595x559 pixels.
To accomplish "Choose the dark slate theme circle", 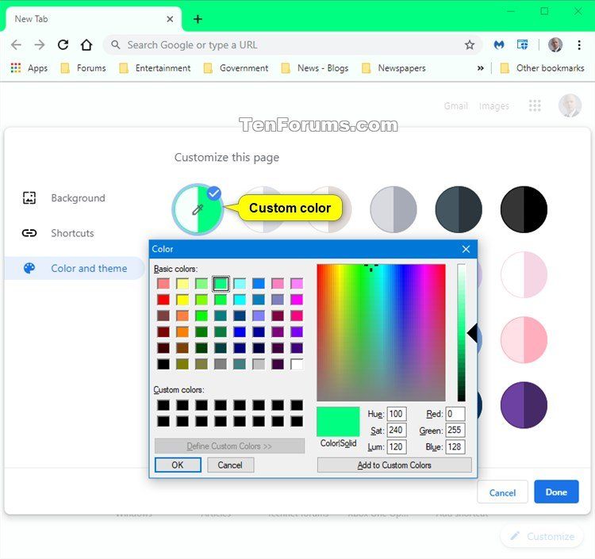I will tap(459, 209).
